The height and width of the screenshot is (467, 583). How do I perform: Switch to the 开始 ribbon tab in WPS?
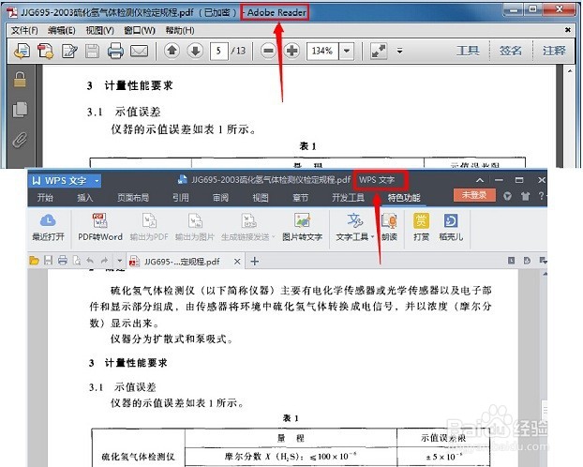coord(45,197)
